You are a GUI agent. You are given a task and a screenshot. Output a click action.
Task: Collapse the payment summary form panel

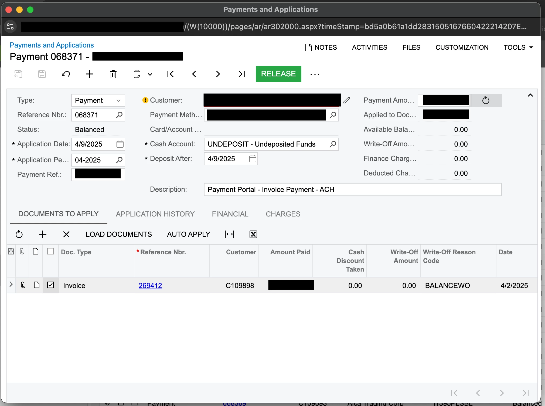(x=530, y=95)
